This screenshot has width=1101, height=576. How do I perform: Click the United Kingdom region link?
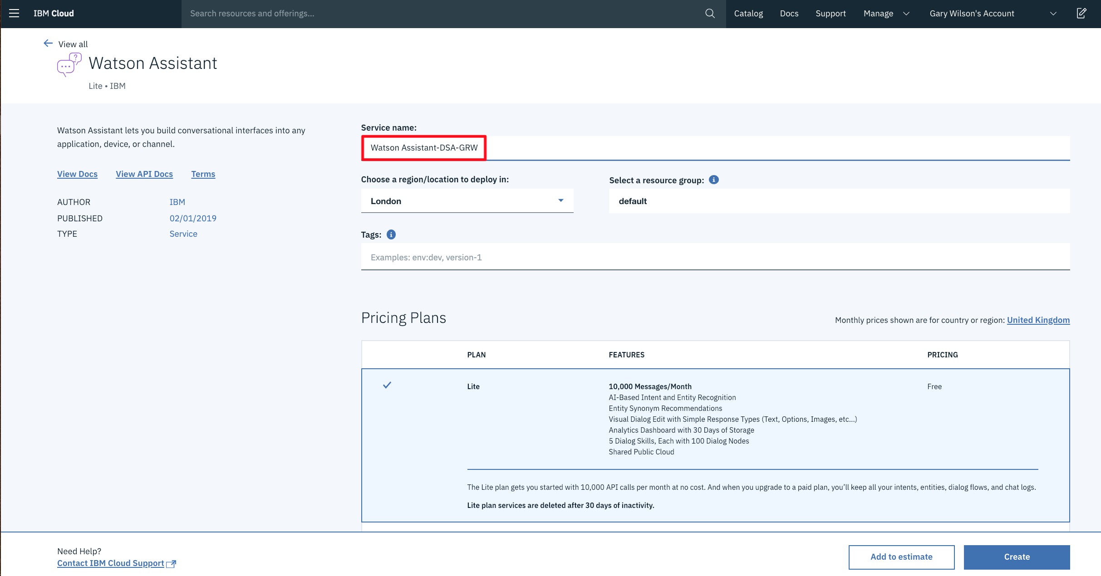[x=1038, y=320]
